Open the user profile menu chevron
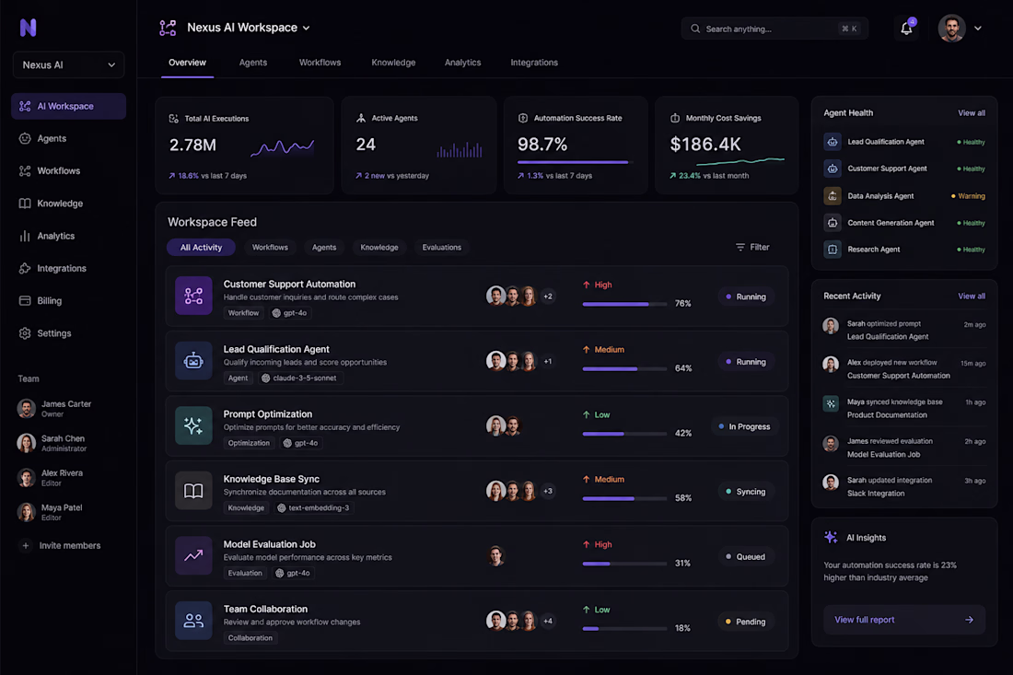Viewport: 1013px width, 675px height. point(977,29)
